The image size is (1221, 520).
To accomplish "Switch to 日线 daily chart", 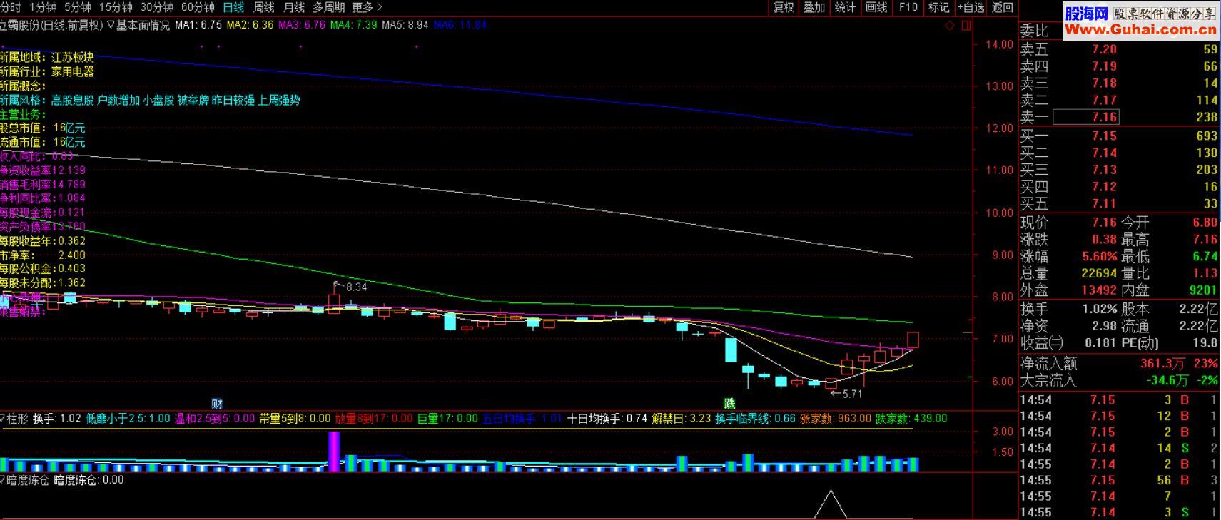I will [233, 7].
